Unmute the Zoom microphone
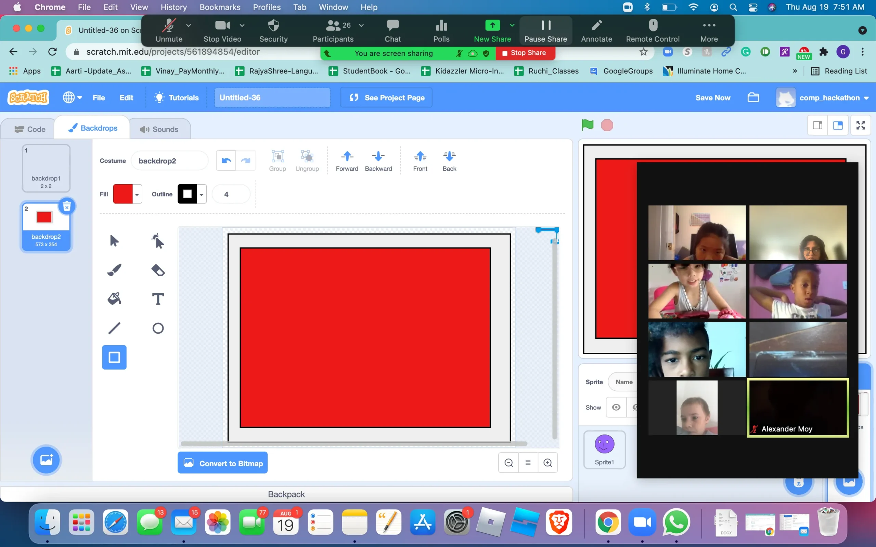Image resolution: width=876 pixels, height=547 pixels. point(169,31)
